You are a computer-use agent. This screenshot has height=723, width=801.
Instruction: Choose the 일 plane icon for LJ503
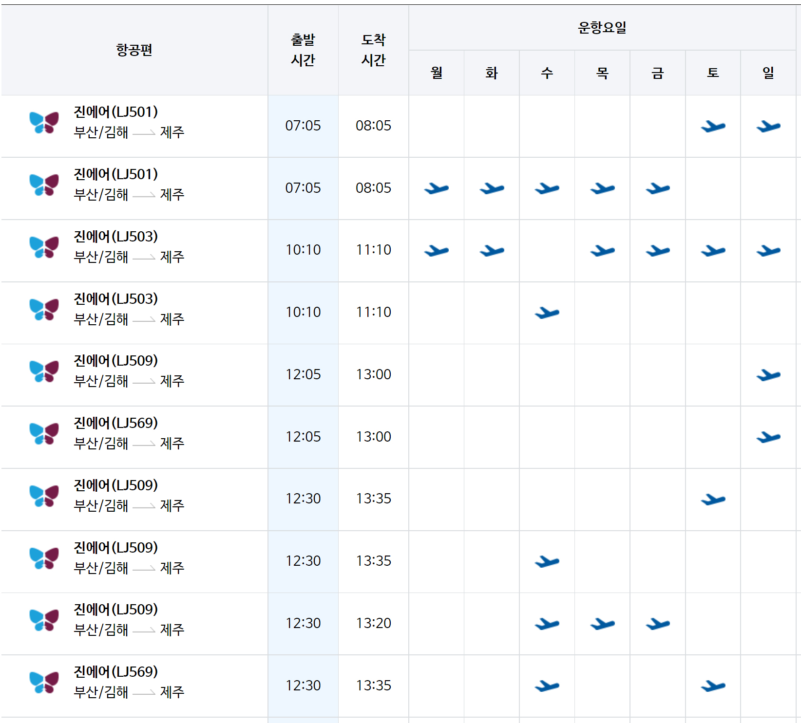(x=768, y=251)
